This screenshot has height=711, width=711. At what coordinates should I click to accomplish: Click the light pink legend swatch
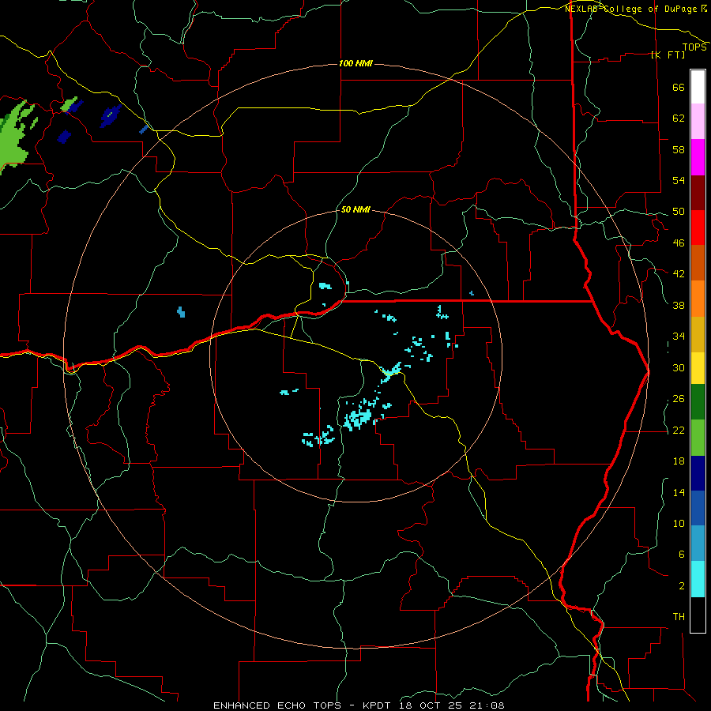(x=698, y=122)
